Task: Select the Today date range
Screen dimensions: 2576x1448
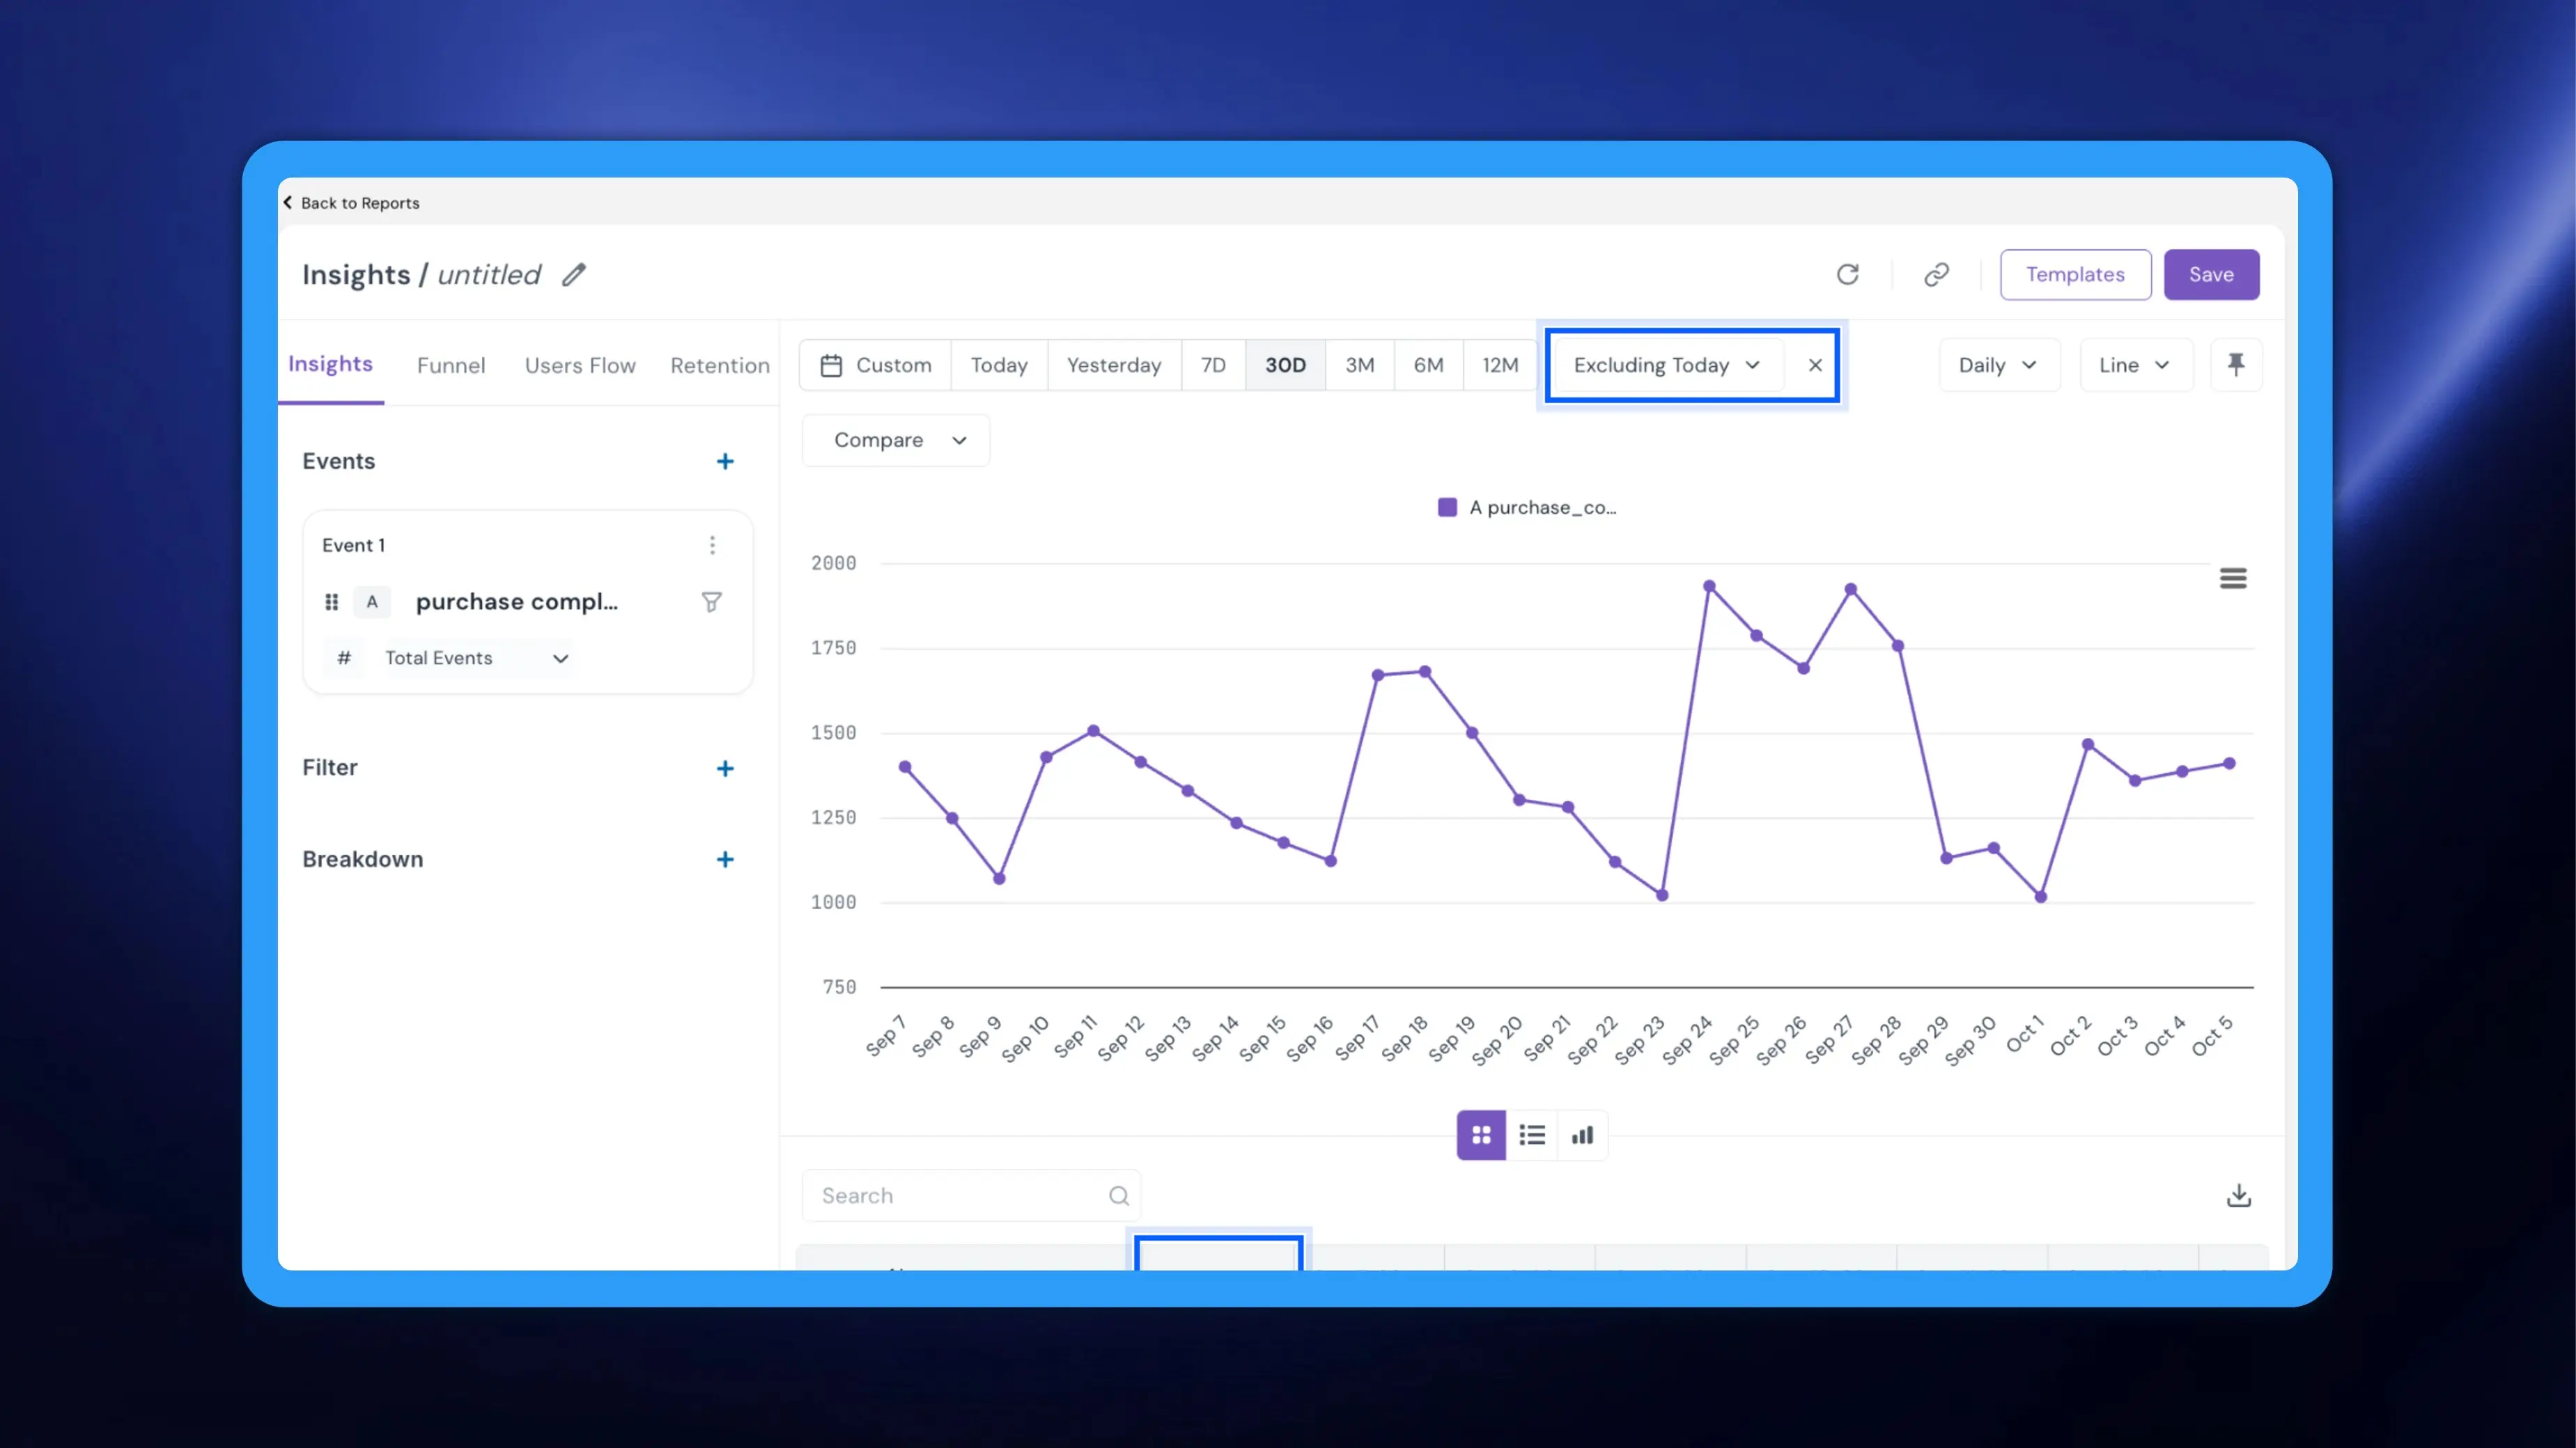Action: click(999, 365)
